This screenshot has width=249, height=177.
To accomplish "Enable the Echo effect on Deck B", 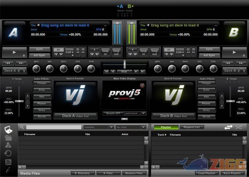I will pos(206,89).
